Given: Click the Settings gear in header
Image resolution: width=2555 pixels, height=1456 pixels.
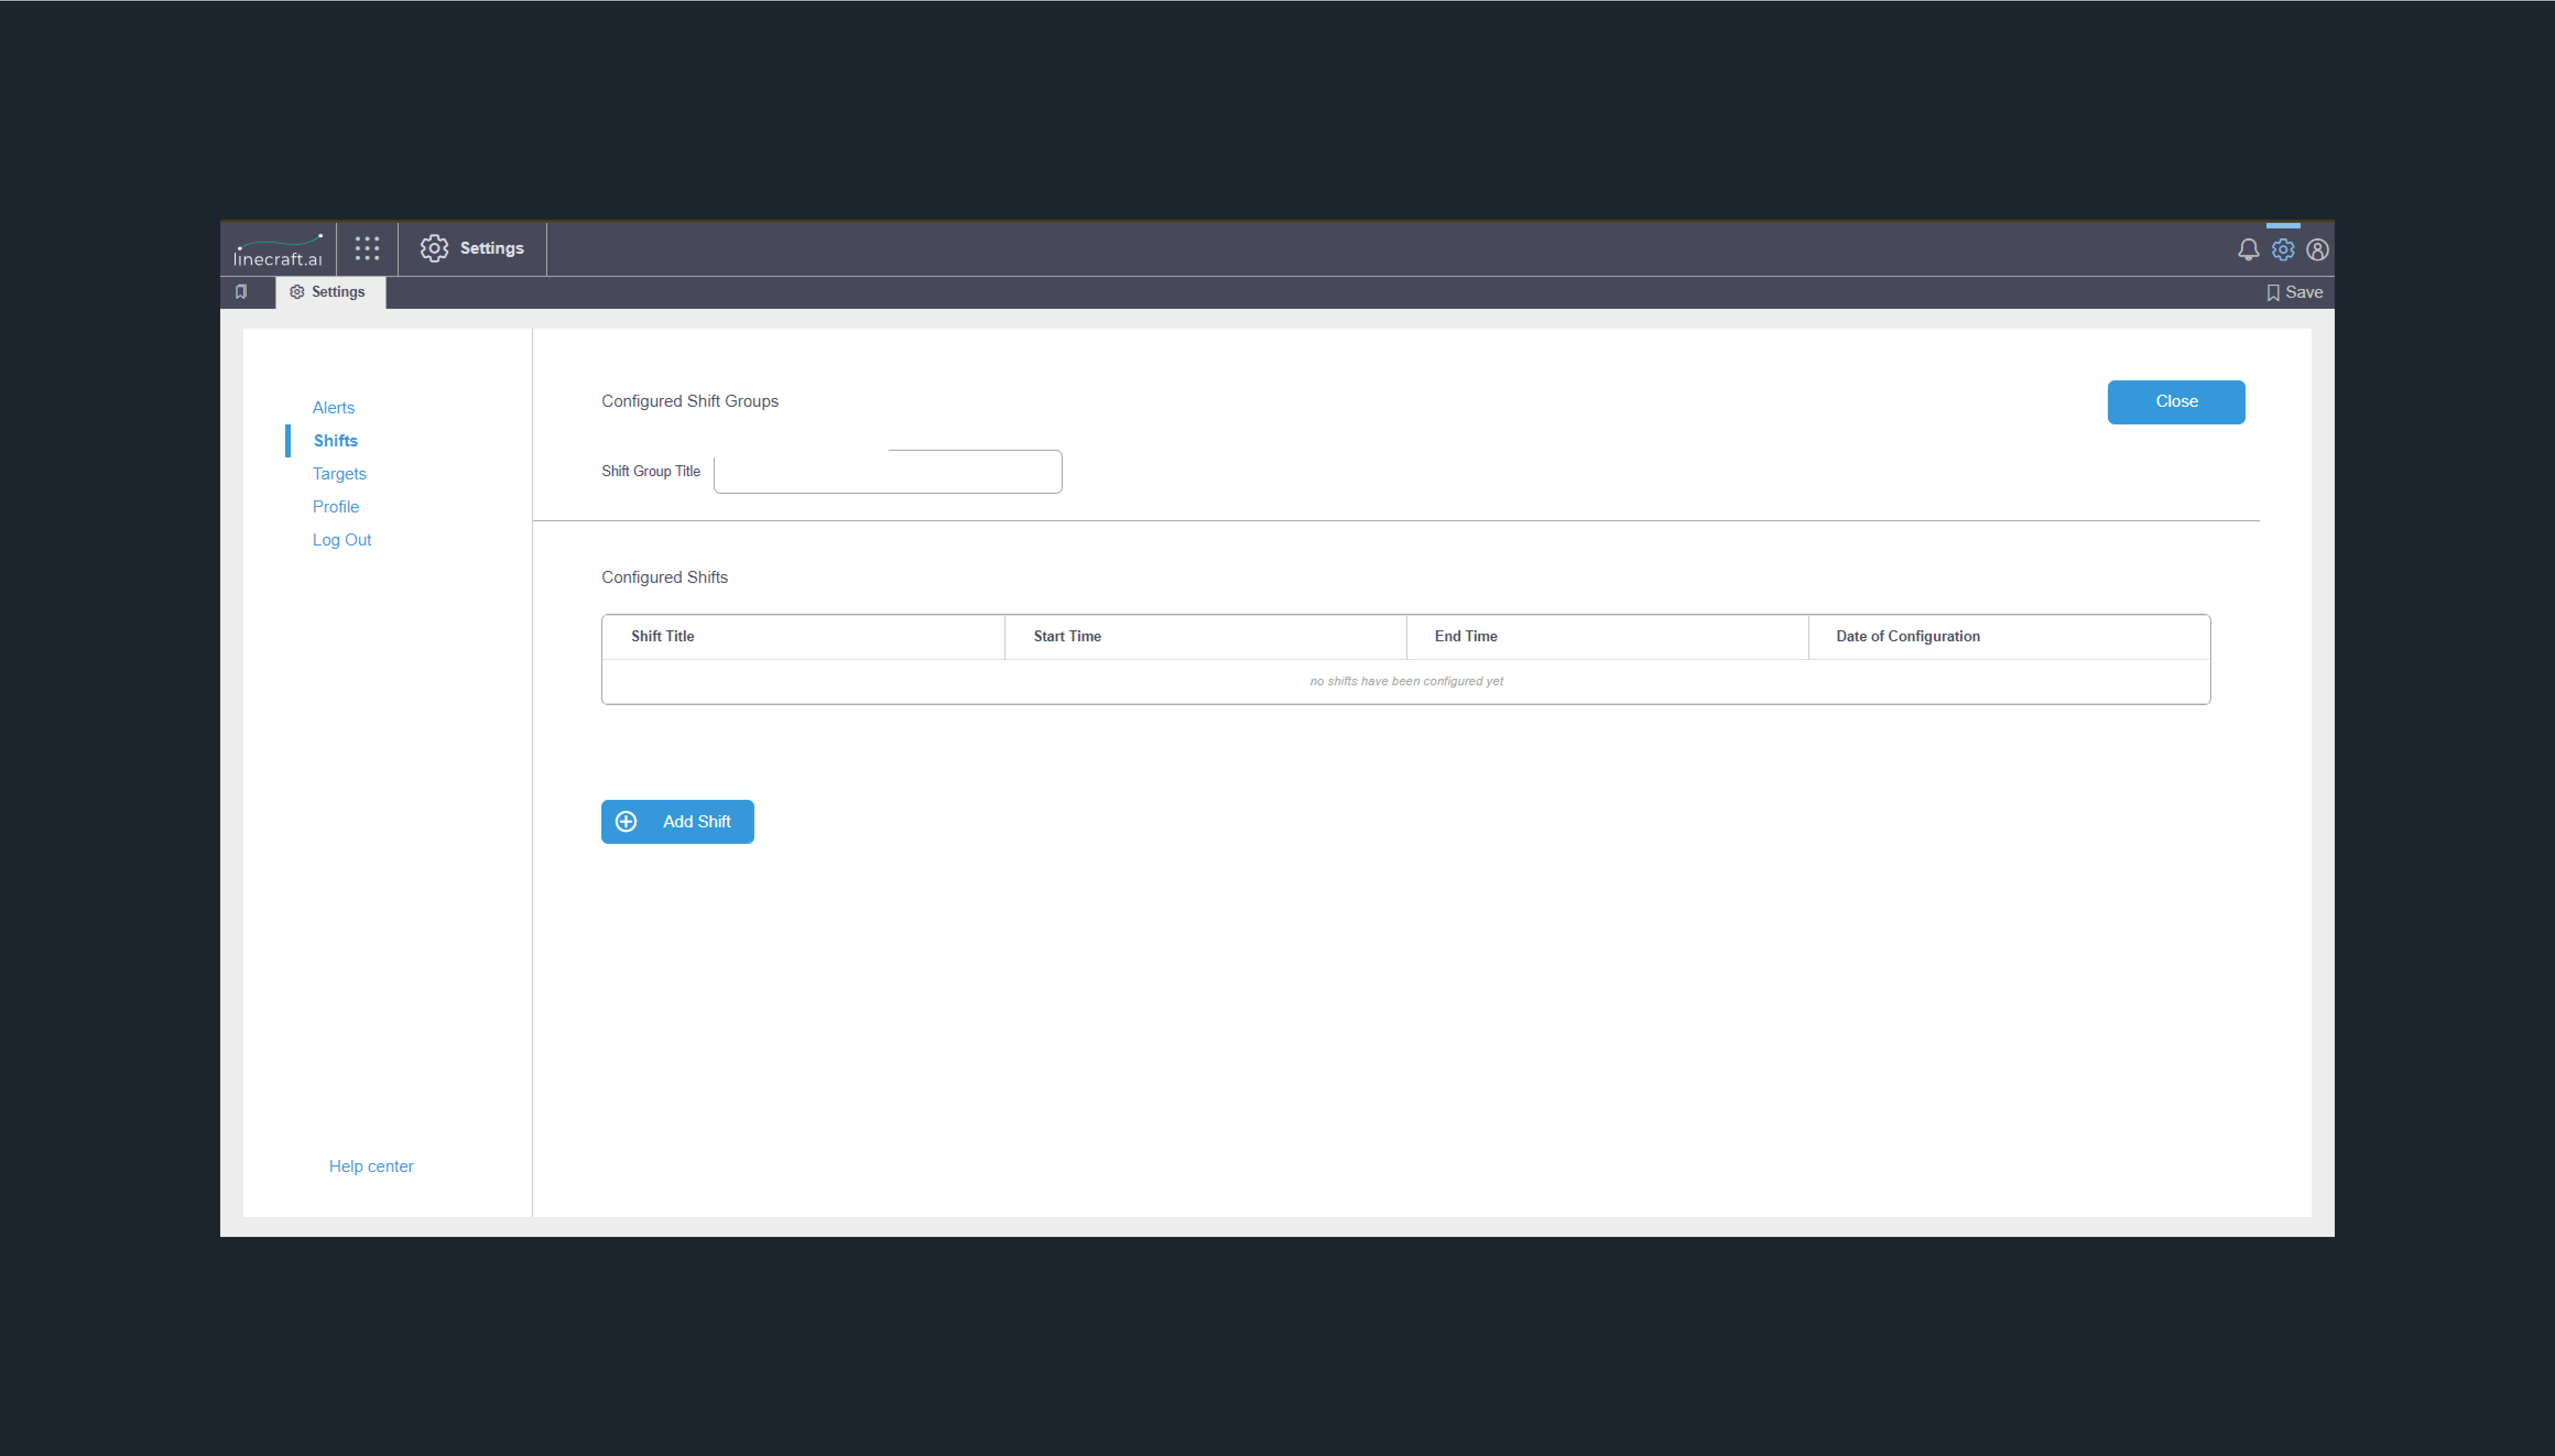Looking at the screenshot, I should click(434, 248).
